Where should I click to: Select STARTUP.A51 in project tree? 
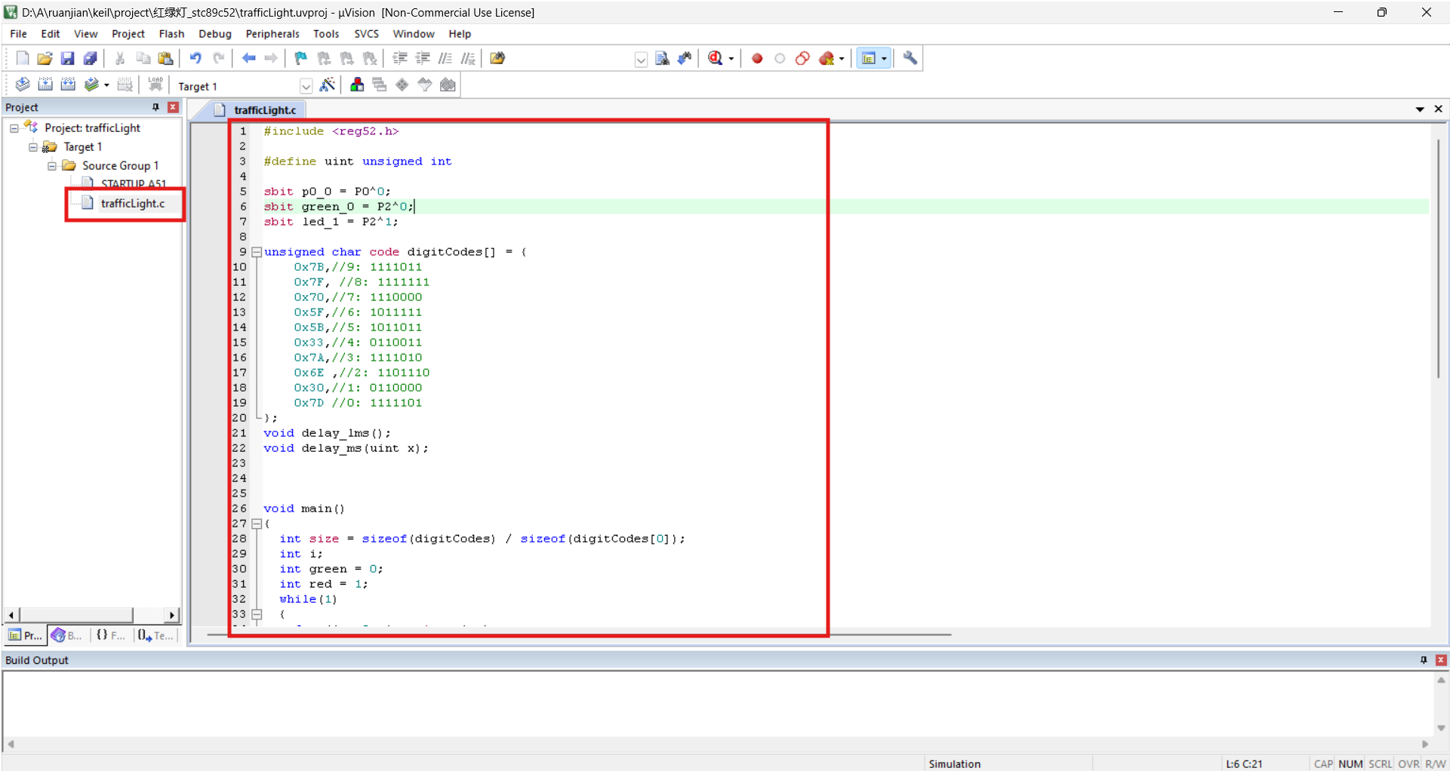133,183
